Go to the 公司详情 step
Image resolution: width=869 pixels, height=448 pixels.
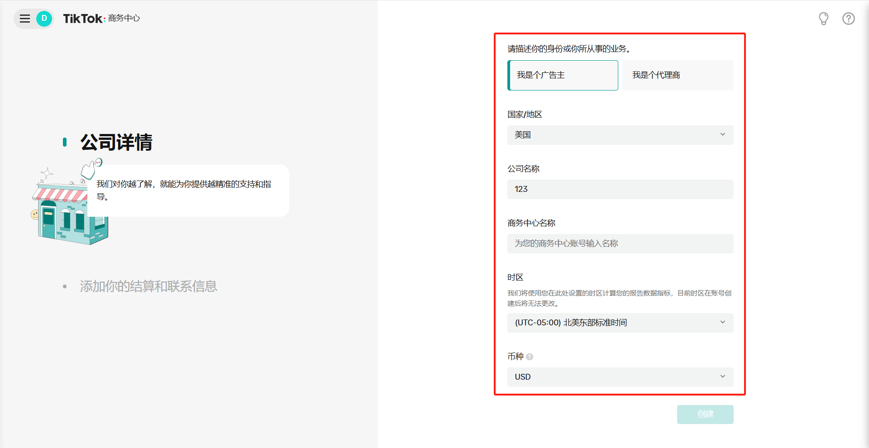[116, 143]
